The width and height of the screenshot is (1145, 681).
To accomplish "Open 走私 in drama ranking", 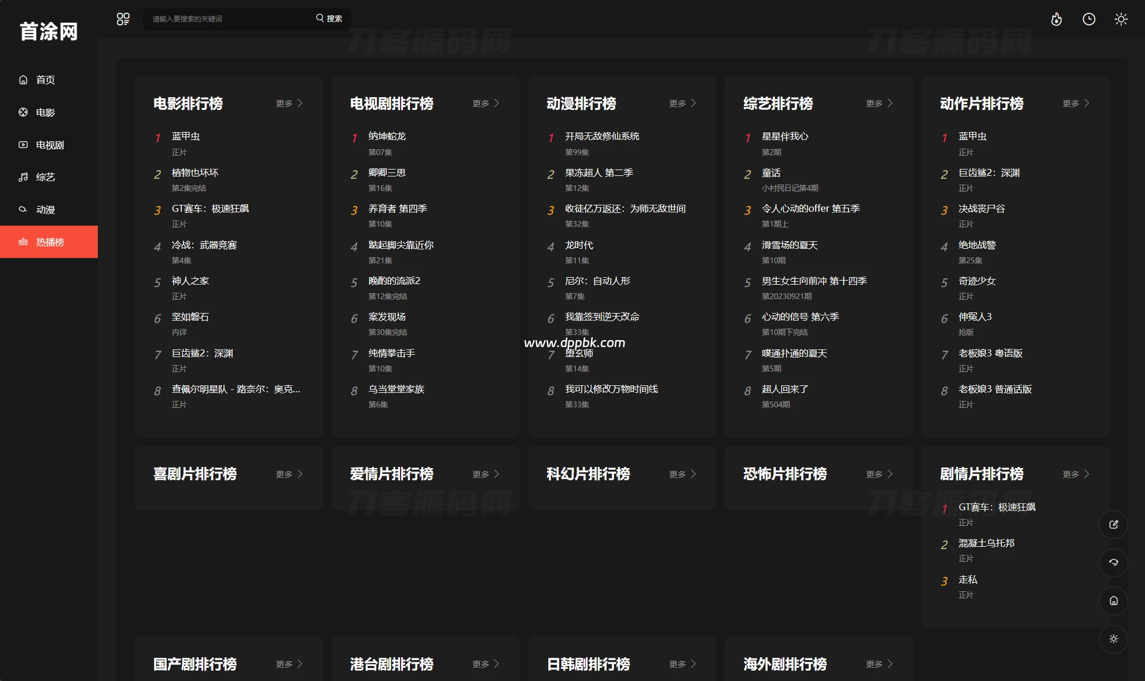I will [x=968, y=580].
